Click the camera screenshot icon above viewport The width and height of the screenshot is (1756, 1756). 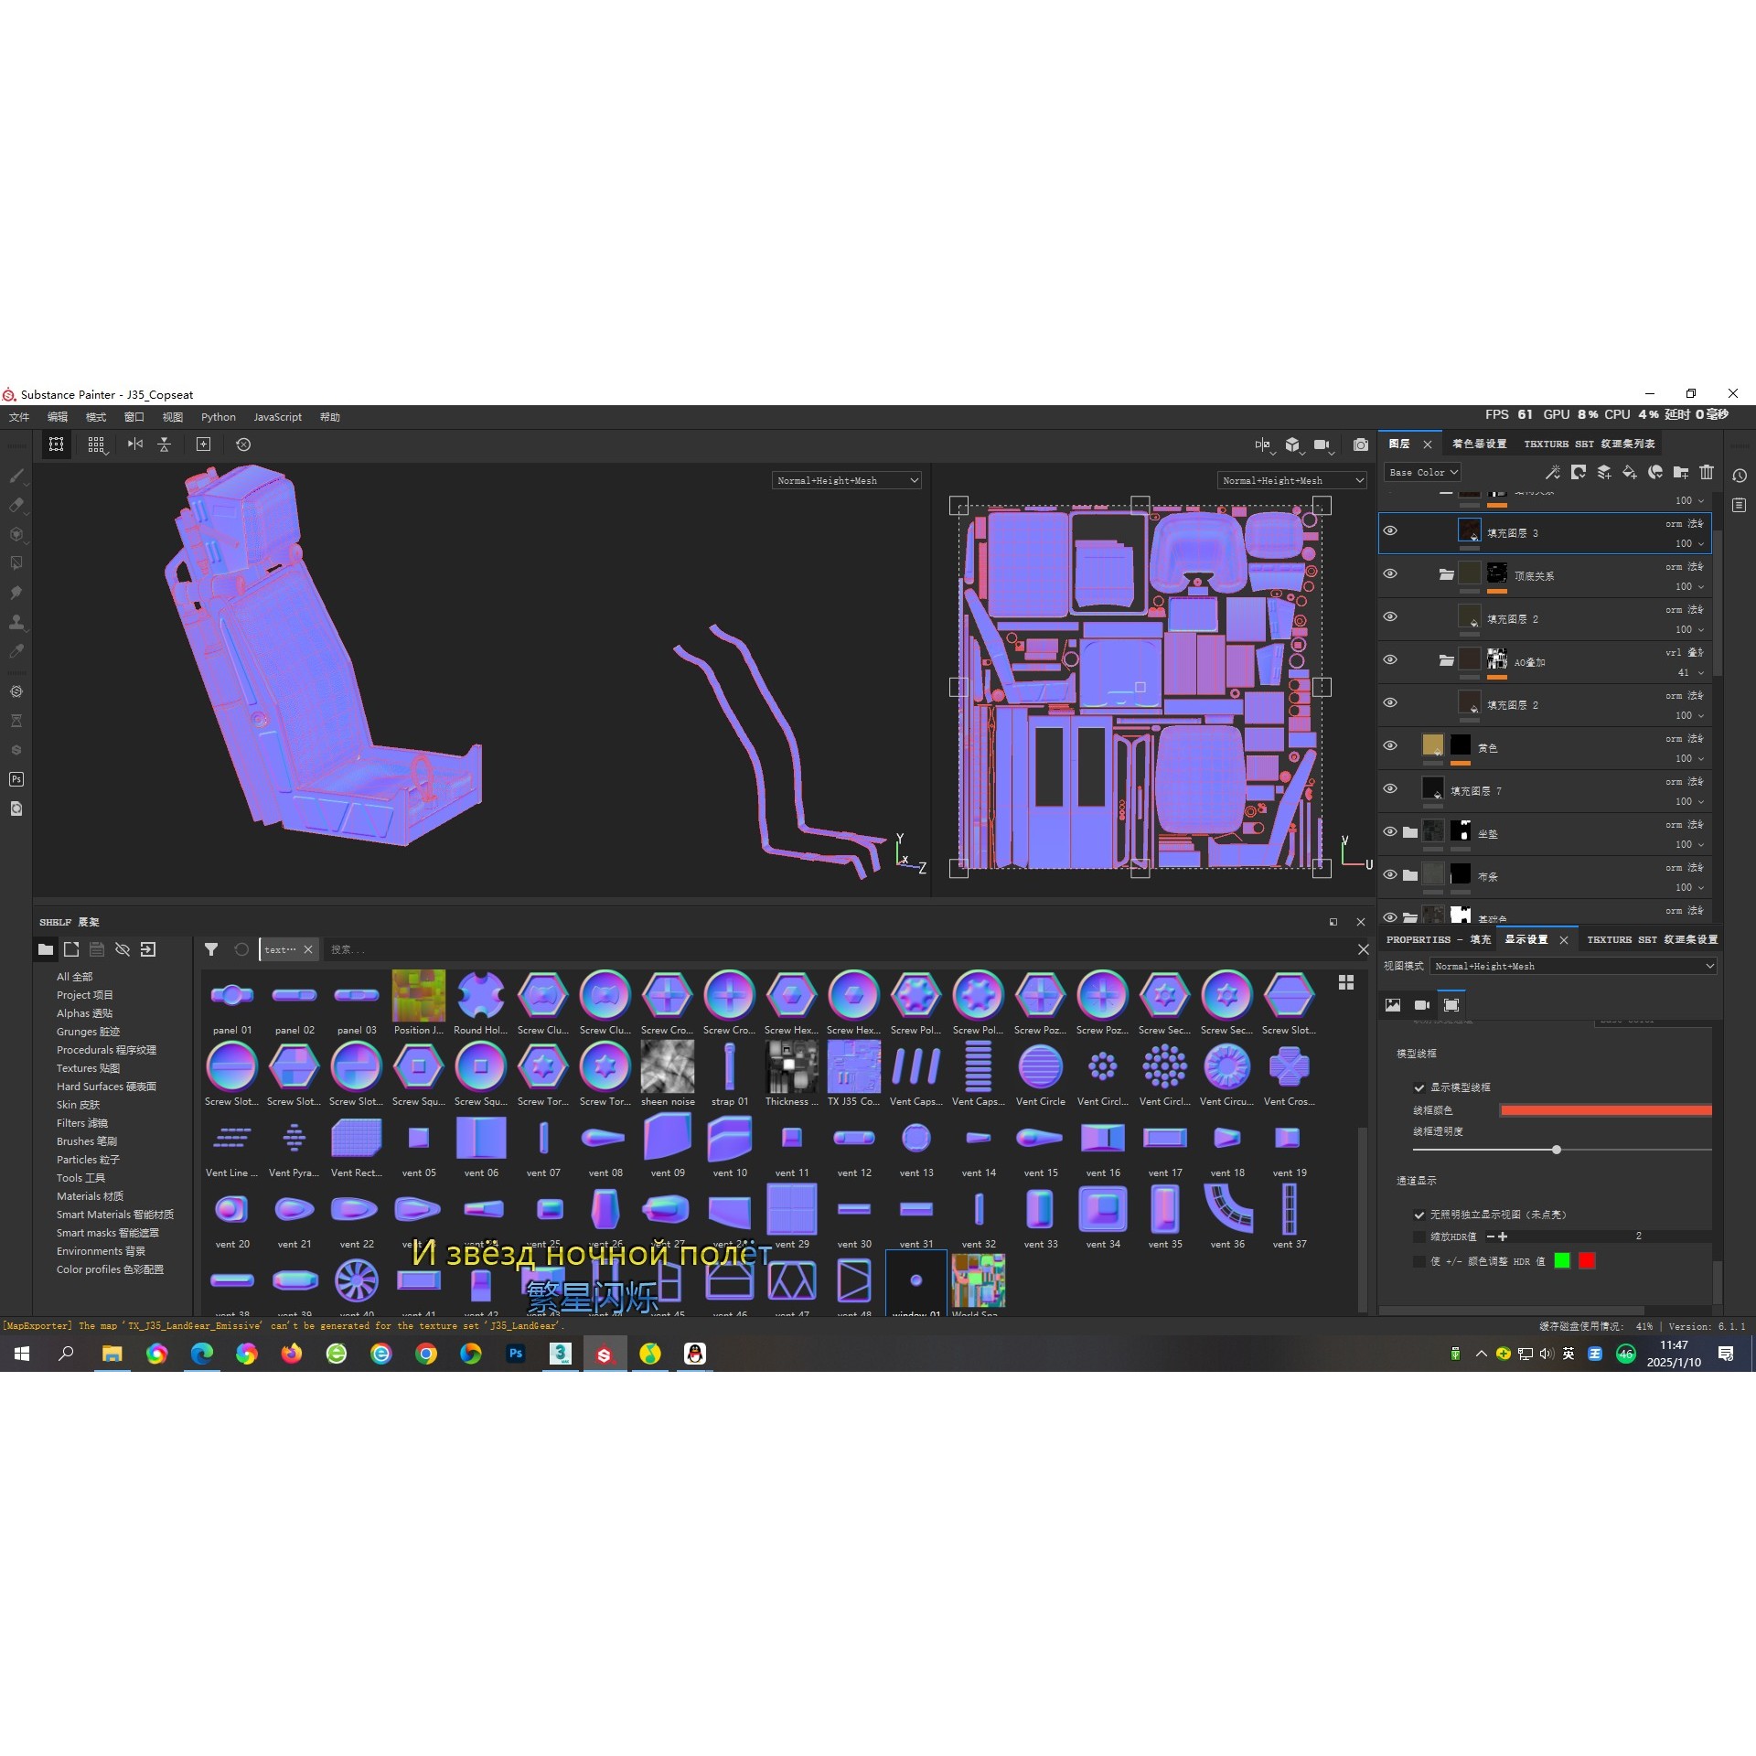[x=1360, y=444]
